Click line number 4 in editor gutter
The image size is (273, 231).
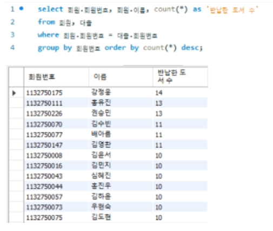(x=12, y=48)
